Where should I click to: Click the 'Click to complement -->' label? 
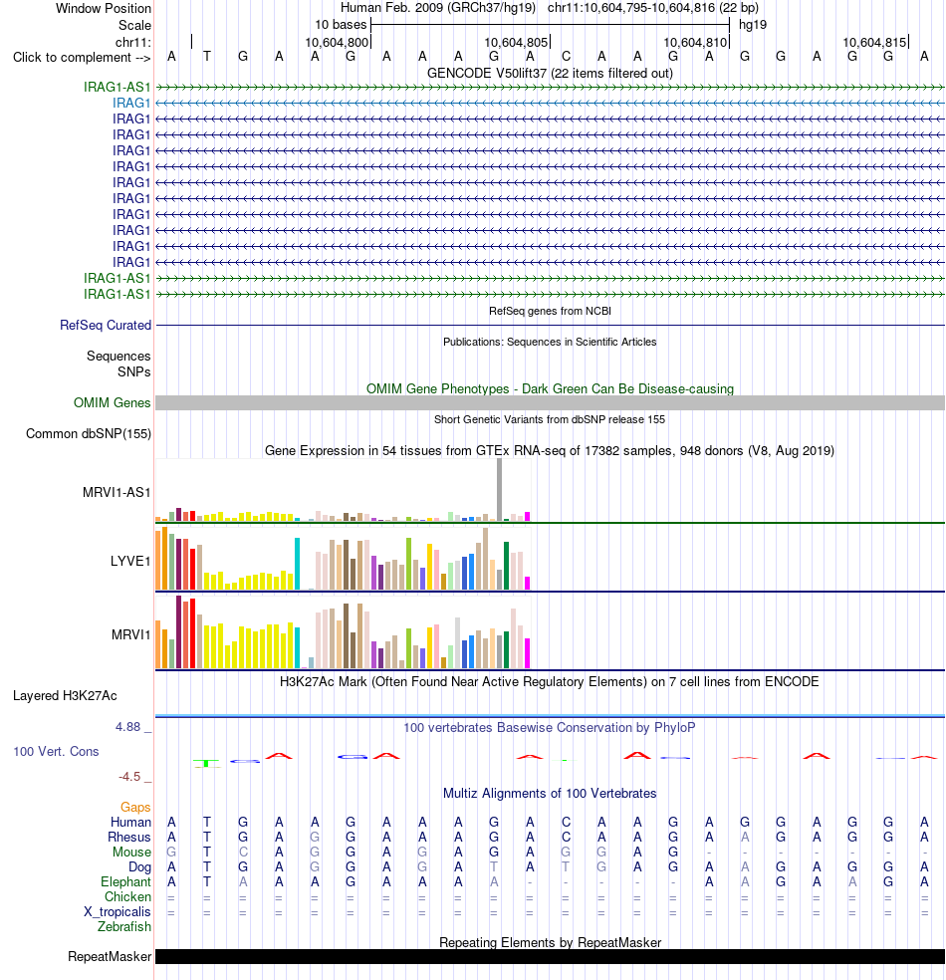coord(82,58)
